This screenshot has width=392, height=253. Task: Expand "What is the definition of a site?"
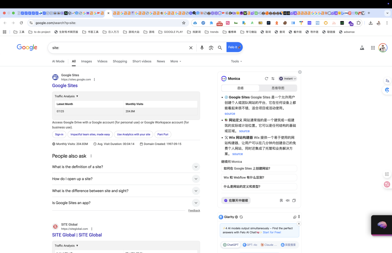coord(126,167)
